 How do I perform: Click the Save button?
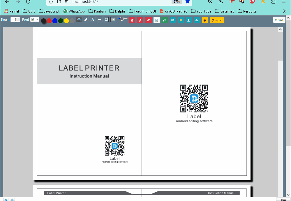279,20
